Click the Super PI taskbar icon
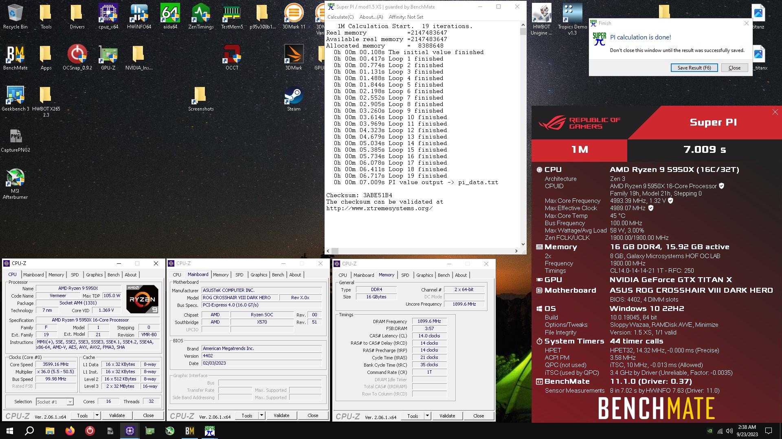This screenshot has width=782, height=439. tap(210, 430)
